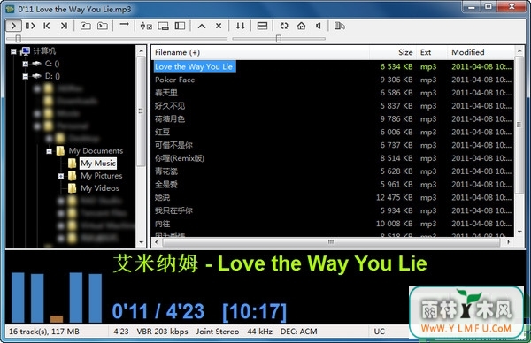Select the 她说 track
The image size is (531, 343).
(x=163, y=197)
